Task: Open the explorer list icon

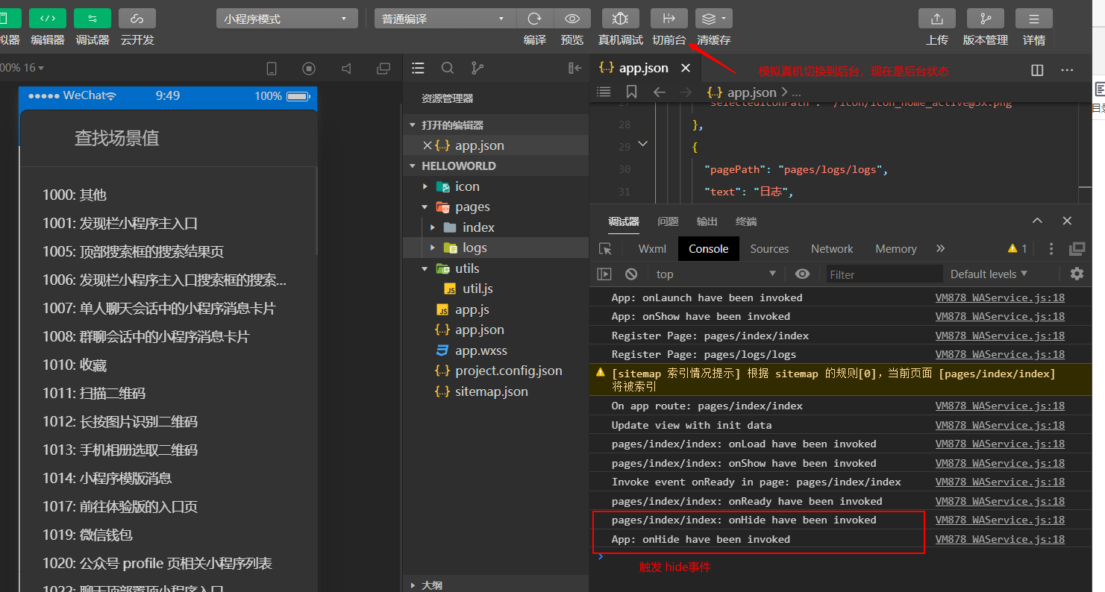Action: (x=418, y=68)
